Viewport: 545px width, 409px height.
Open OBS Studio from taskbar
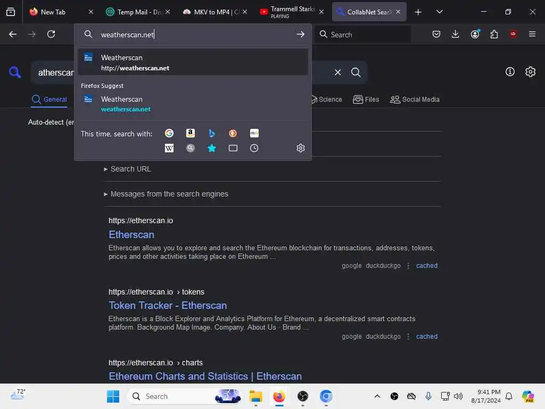point(302,396)
